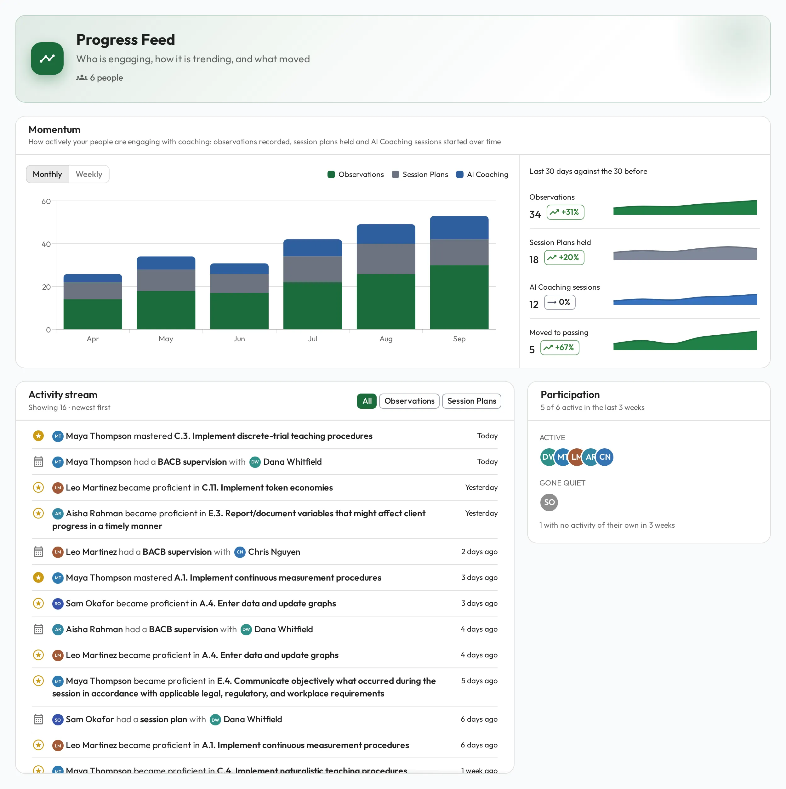The height and width of the screenshot is (789, 786).
Task: Click the gold star icon on Maya's C.3 mastery row
Action: tap(38, 436)
